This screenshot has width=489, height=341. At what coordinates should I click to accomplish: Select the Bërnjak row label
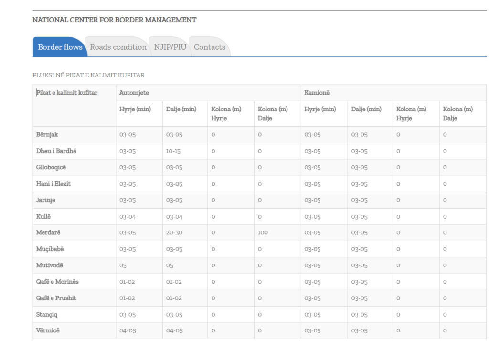(x=47, y=134)
